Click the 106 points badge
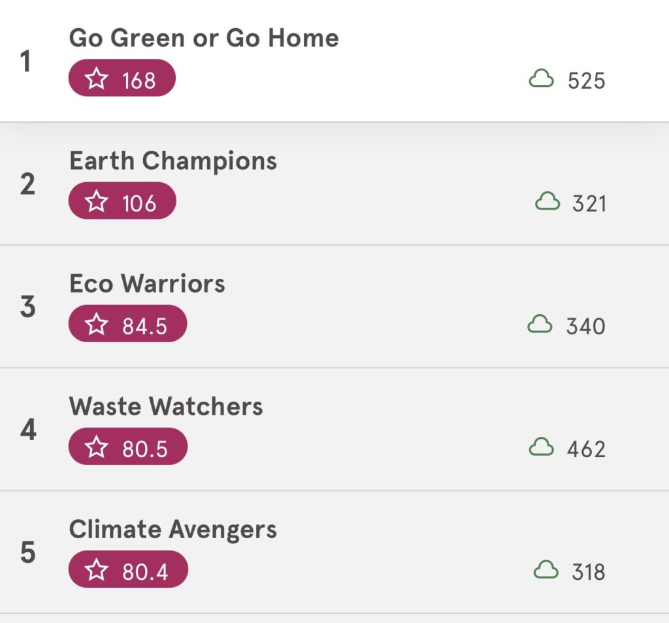 click(x=122, y=202)
